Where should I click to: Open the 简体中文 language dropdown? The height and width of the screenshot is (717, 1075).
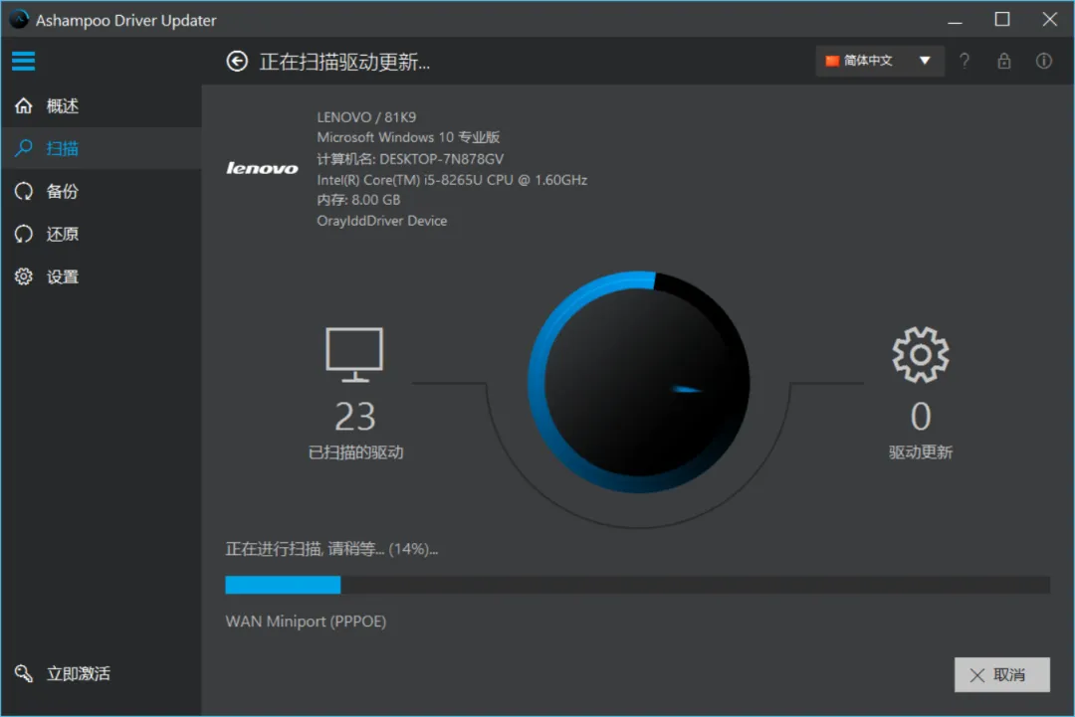pos(880,61)
